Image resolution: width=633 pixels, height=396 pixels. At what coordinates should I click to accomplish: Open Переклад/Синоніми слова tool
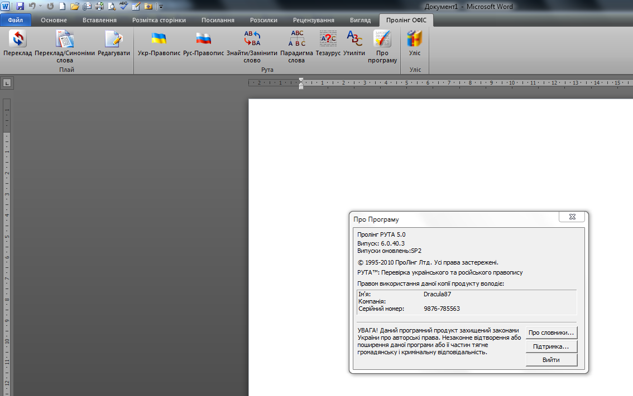(65, 46)
